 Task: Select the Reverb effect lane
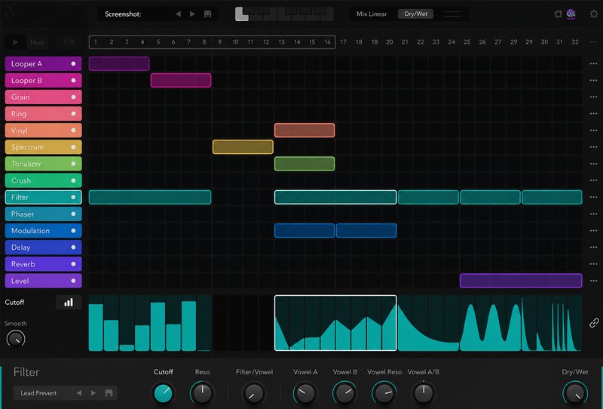[44, 264]
